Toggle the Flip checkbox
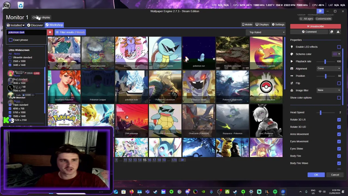The width and height of the screenshot is (348, 196). tap(339, 83)
